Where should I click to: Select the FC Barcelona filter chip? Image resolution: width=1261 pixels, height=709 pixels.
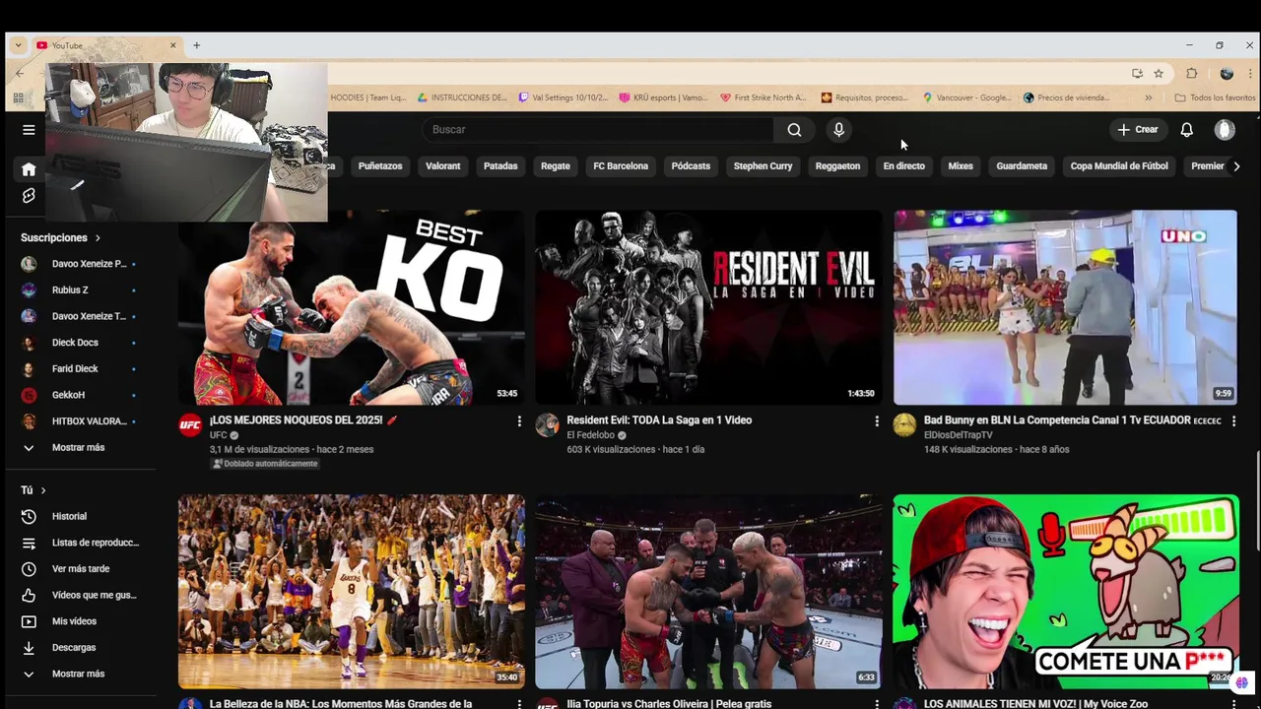pos(621,166)
